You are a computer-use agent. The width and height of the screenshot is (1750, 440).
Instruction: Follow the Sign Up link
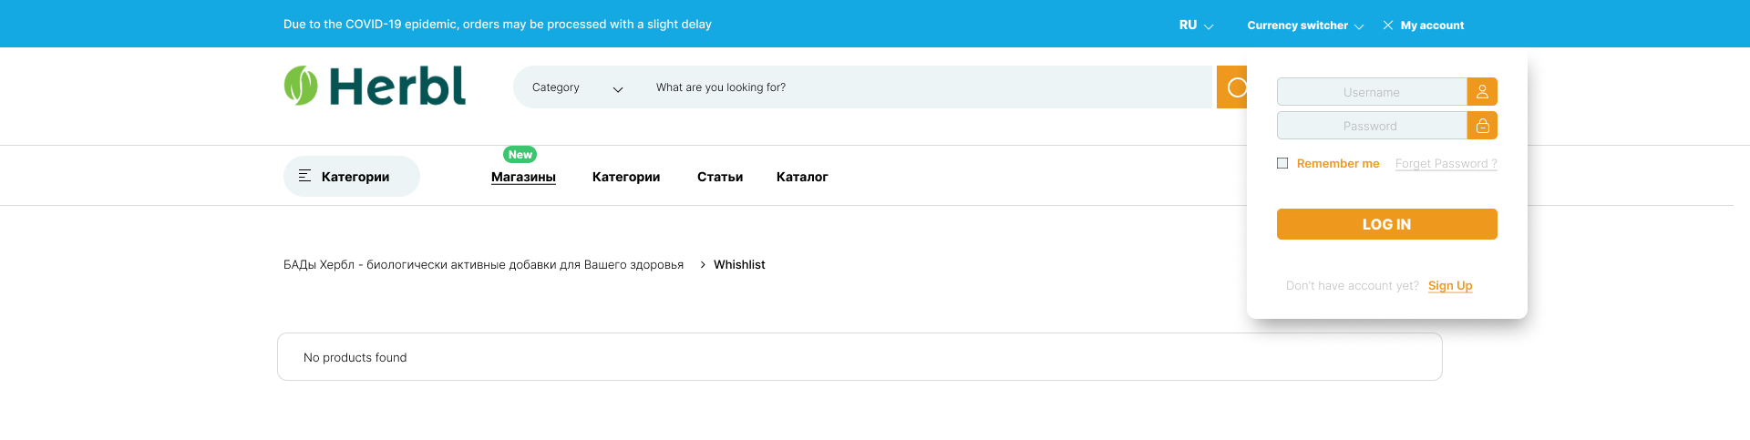click(x=1450, y=285)
